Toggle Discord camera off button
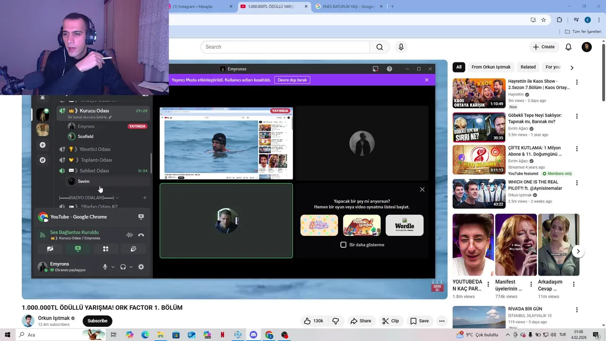Viewport: 606px width, 341px height. (50, 249)
